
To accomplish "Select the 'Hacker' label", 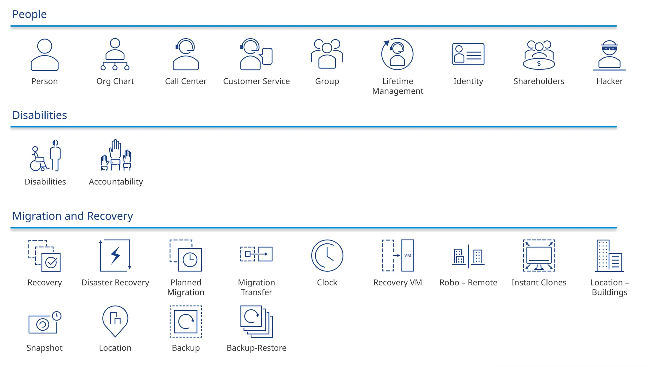I will [610, 81].
